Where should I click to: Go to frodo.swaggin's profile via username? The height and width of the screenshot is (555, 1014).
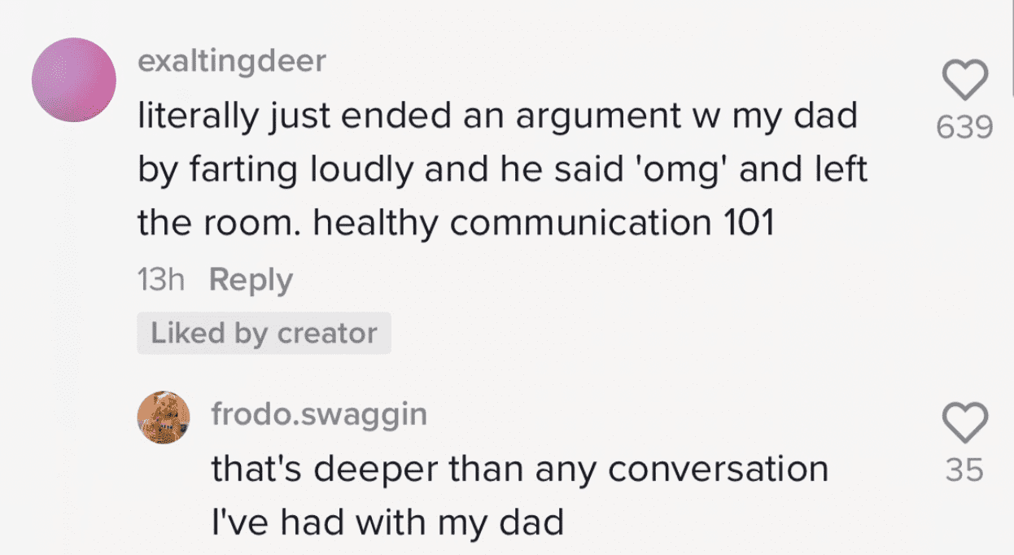319,414
